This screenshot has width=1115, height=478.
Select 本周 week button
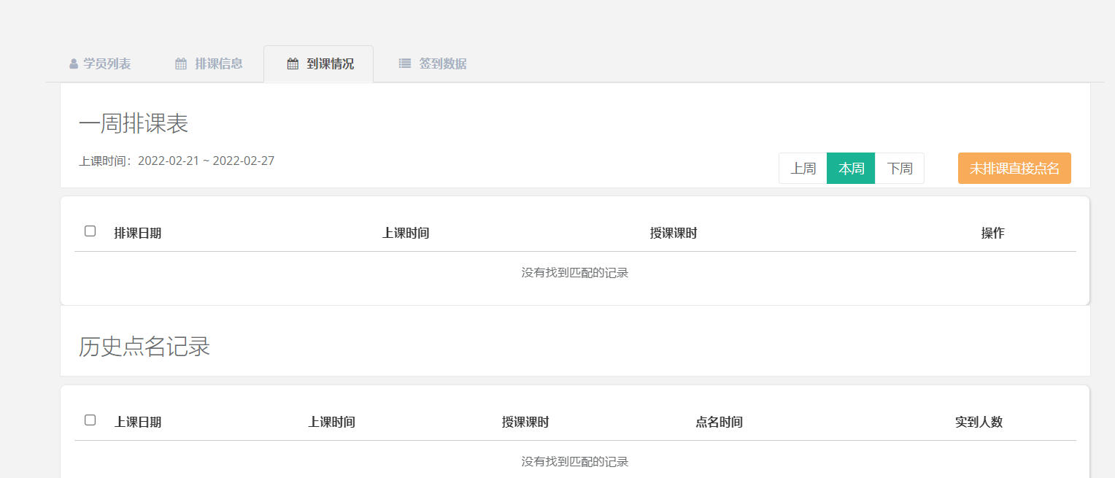pyautogui.click(x=851, y=169)
